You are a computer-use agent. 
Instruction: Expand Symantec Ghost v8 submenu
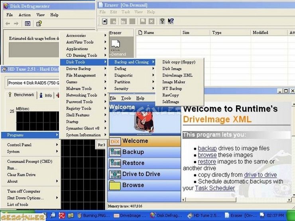coord(84,128)
